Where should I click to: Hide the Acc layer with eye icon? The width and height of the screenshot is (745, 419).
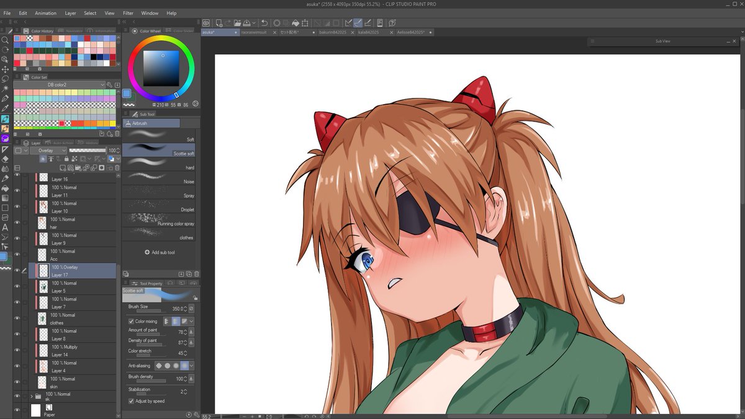click(17, 255)
